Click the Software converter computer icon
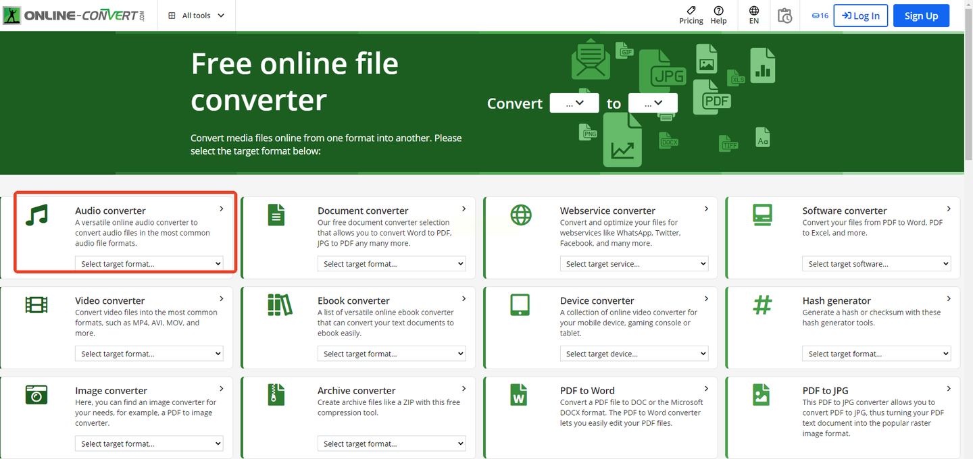 tap(762, 215)
